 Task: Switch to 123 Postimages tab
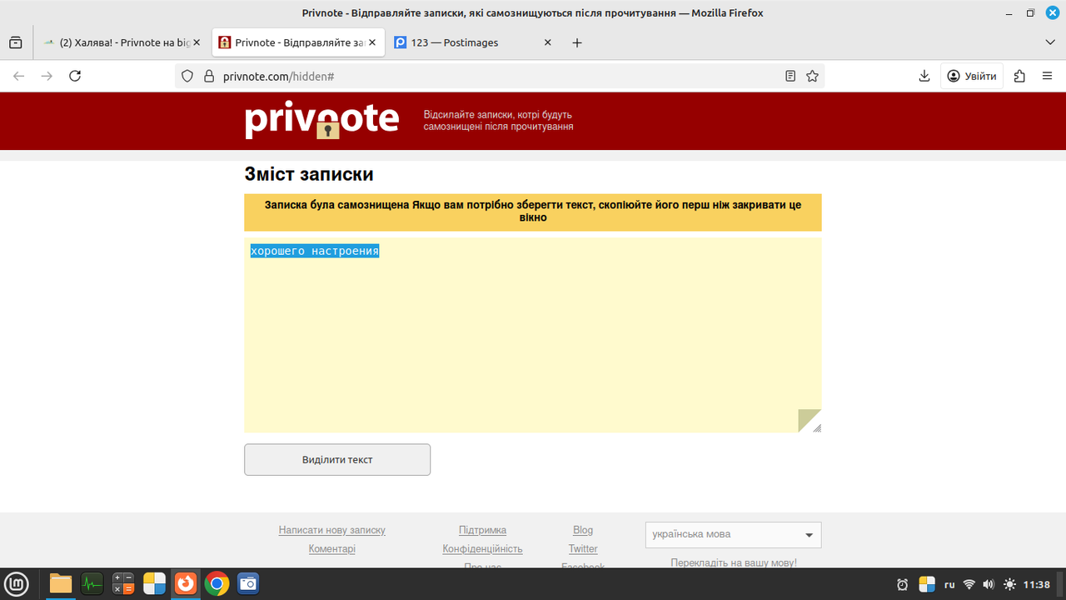(x=473, y=42)
